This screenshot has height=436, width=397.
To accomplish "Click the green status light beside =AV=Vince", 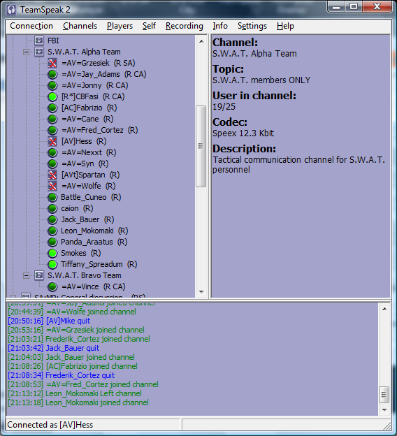I will pos(52,286).
